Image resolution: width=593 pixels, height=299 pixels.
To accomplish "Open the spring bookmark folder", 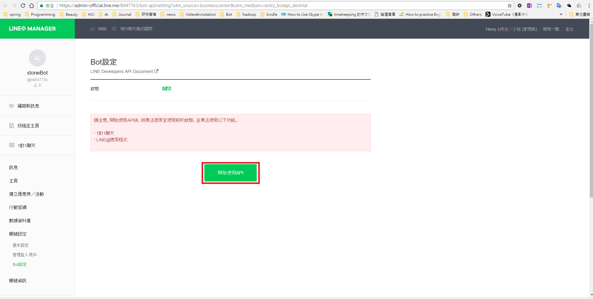I will [12, 14].
